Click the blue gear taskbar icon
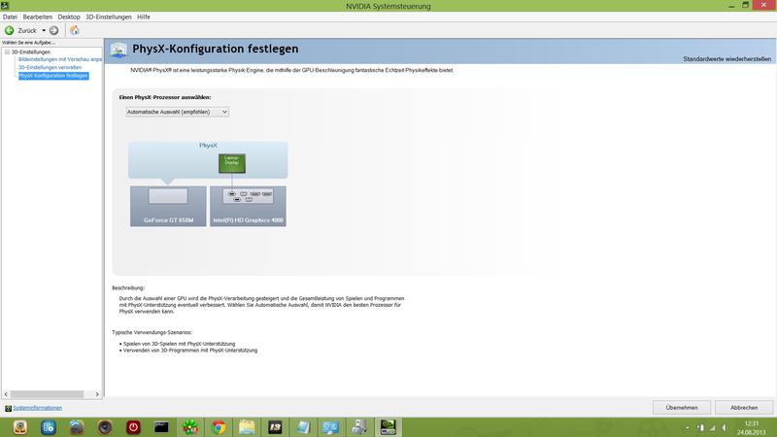Viewport: 777px width, 437px height. [49, 427]
